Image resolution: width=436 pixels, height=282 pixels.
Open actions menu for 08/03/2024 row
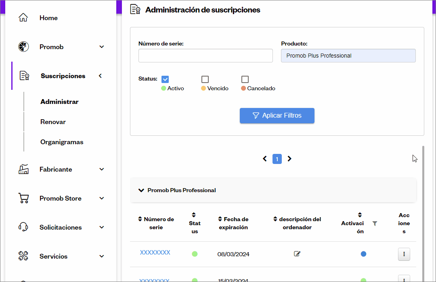pyautogui.click(x=404, y=254)
